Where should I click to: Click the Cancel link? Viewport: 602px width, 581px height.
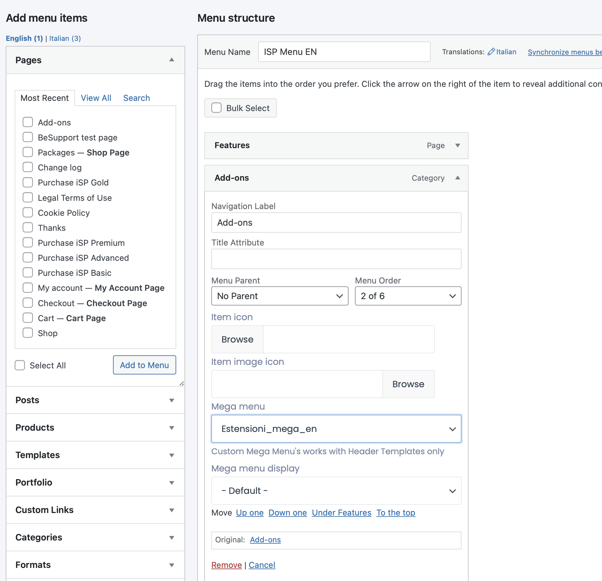pyautogui.click(x=262, y=565)
